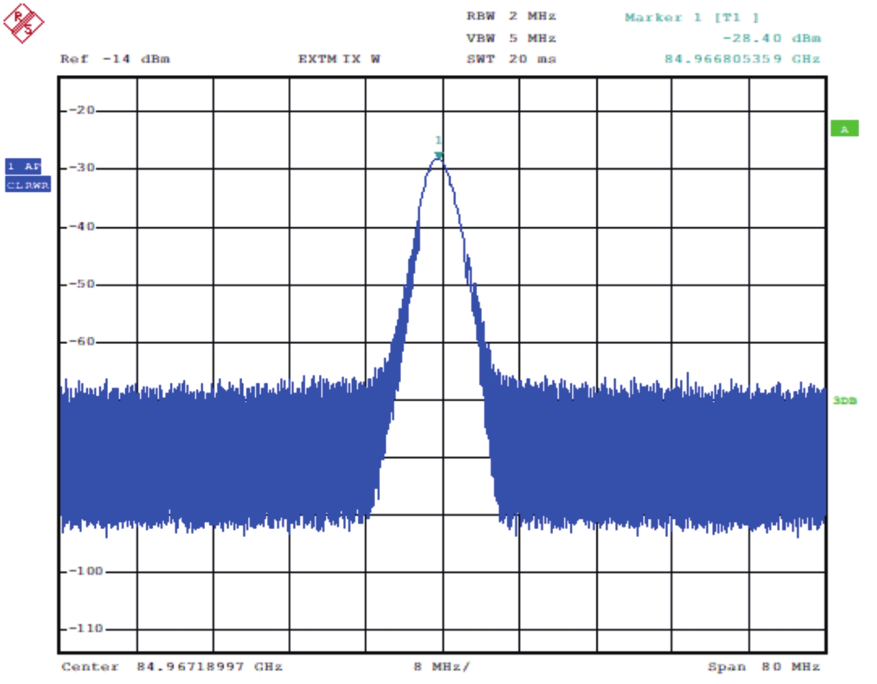Click the Rohde & Schwarz logo icon
The image size is (877, 684).
click(23, 23)
